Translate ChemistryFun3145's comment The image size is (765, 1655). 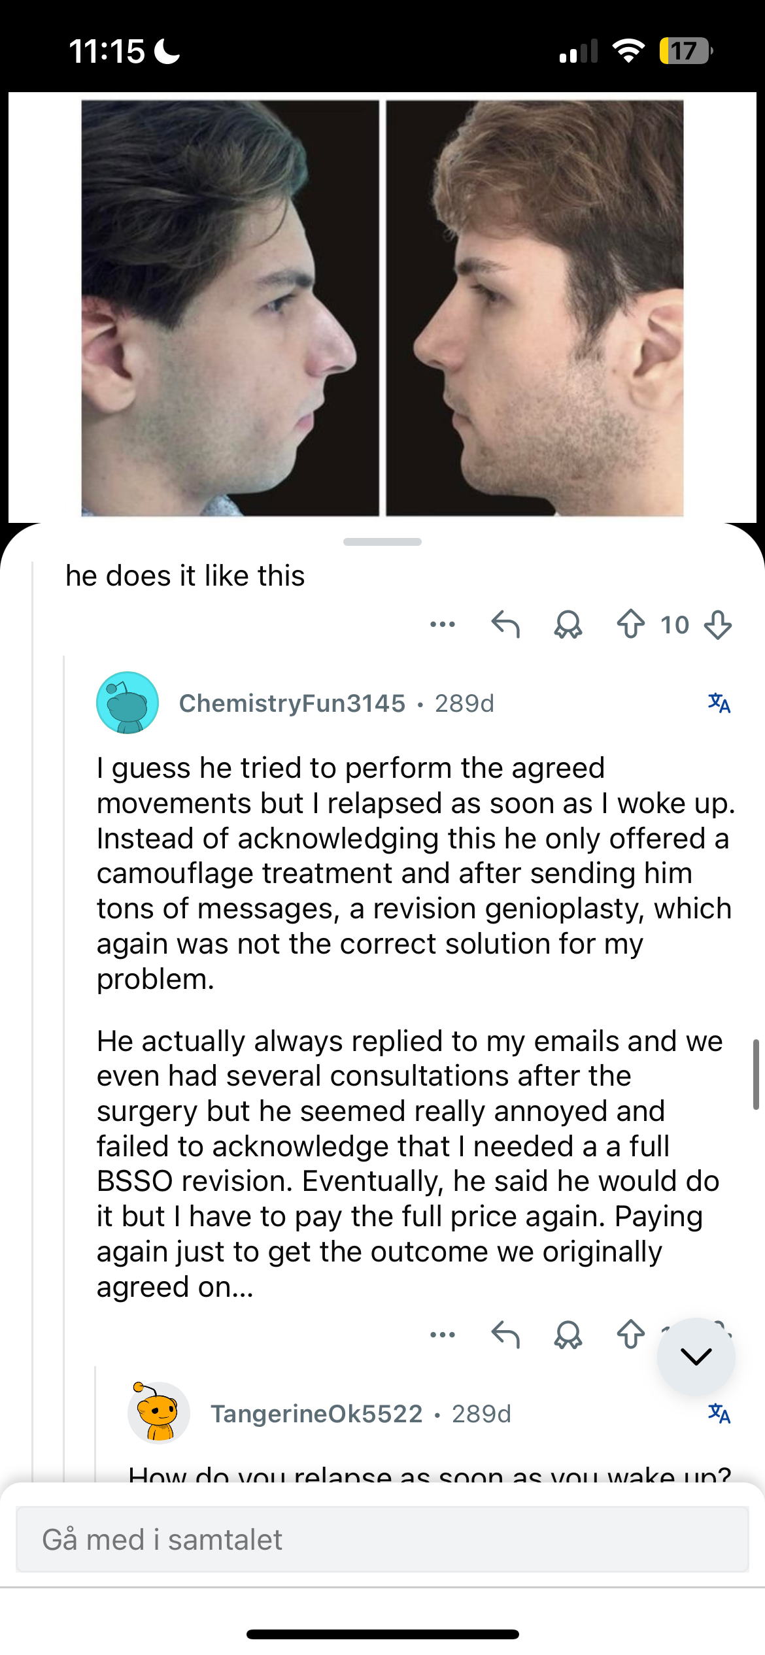pyautogui.click(x=719, y=703)
